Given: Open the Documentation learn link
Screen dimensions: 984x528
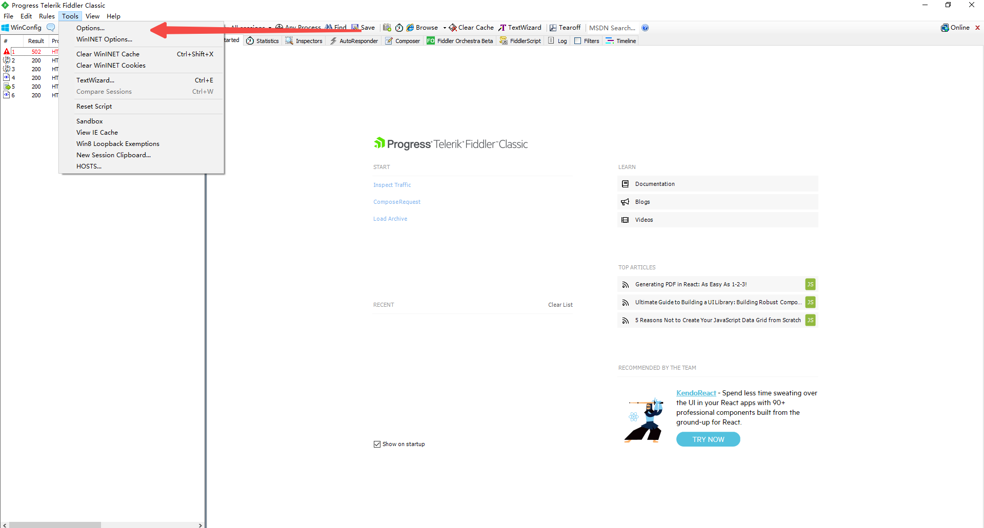Looking at the screenshot, I should tap(718, 184).
